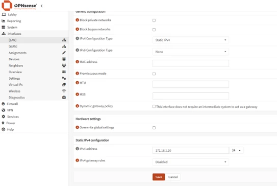
Task: Open Neighbors page
Action: click(x=16, y=65)
